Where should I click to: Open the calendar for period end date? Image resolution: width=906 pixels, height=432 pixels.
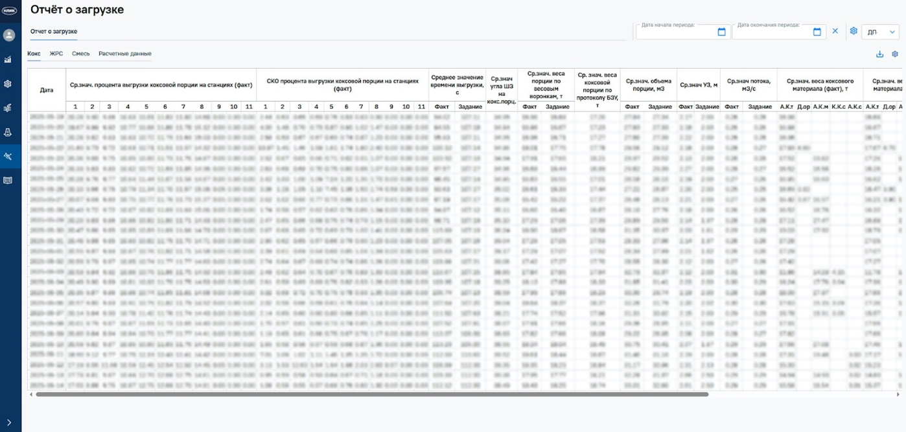tap(817, 32)
